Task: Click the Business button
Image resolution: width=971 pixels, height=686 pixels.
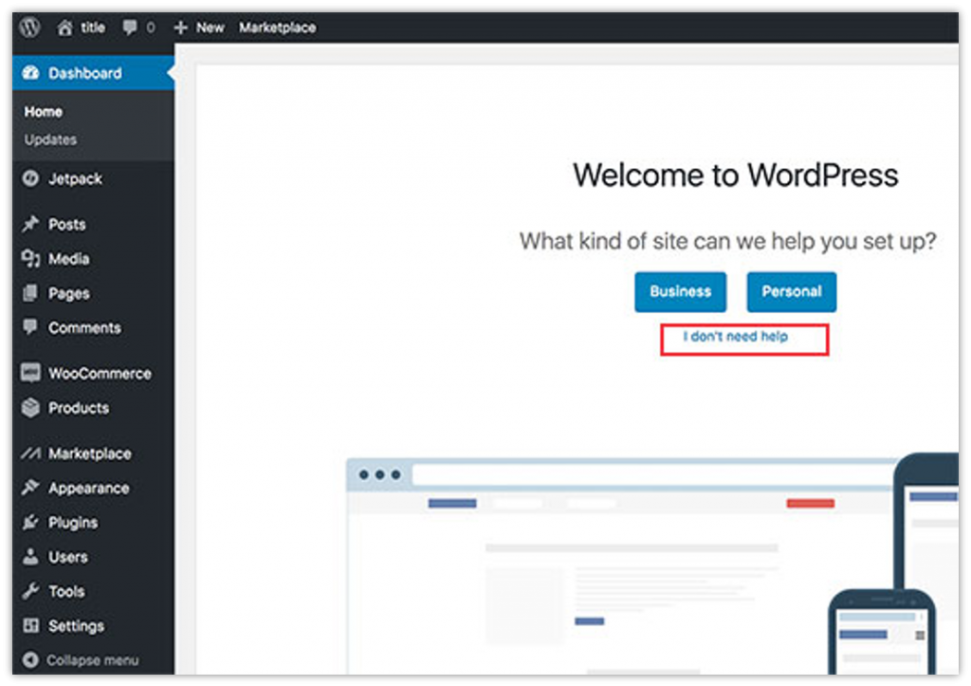Action: [680, 291]
